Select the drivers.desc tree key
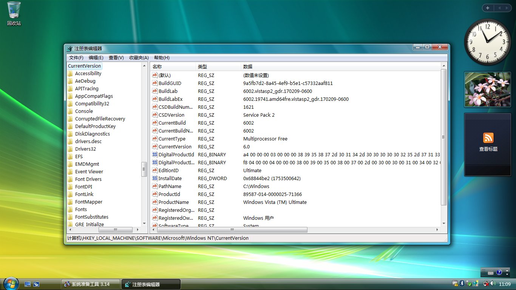 point(88,142)
